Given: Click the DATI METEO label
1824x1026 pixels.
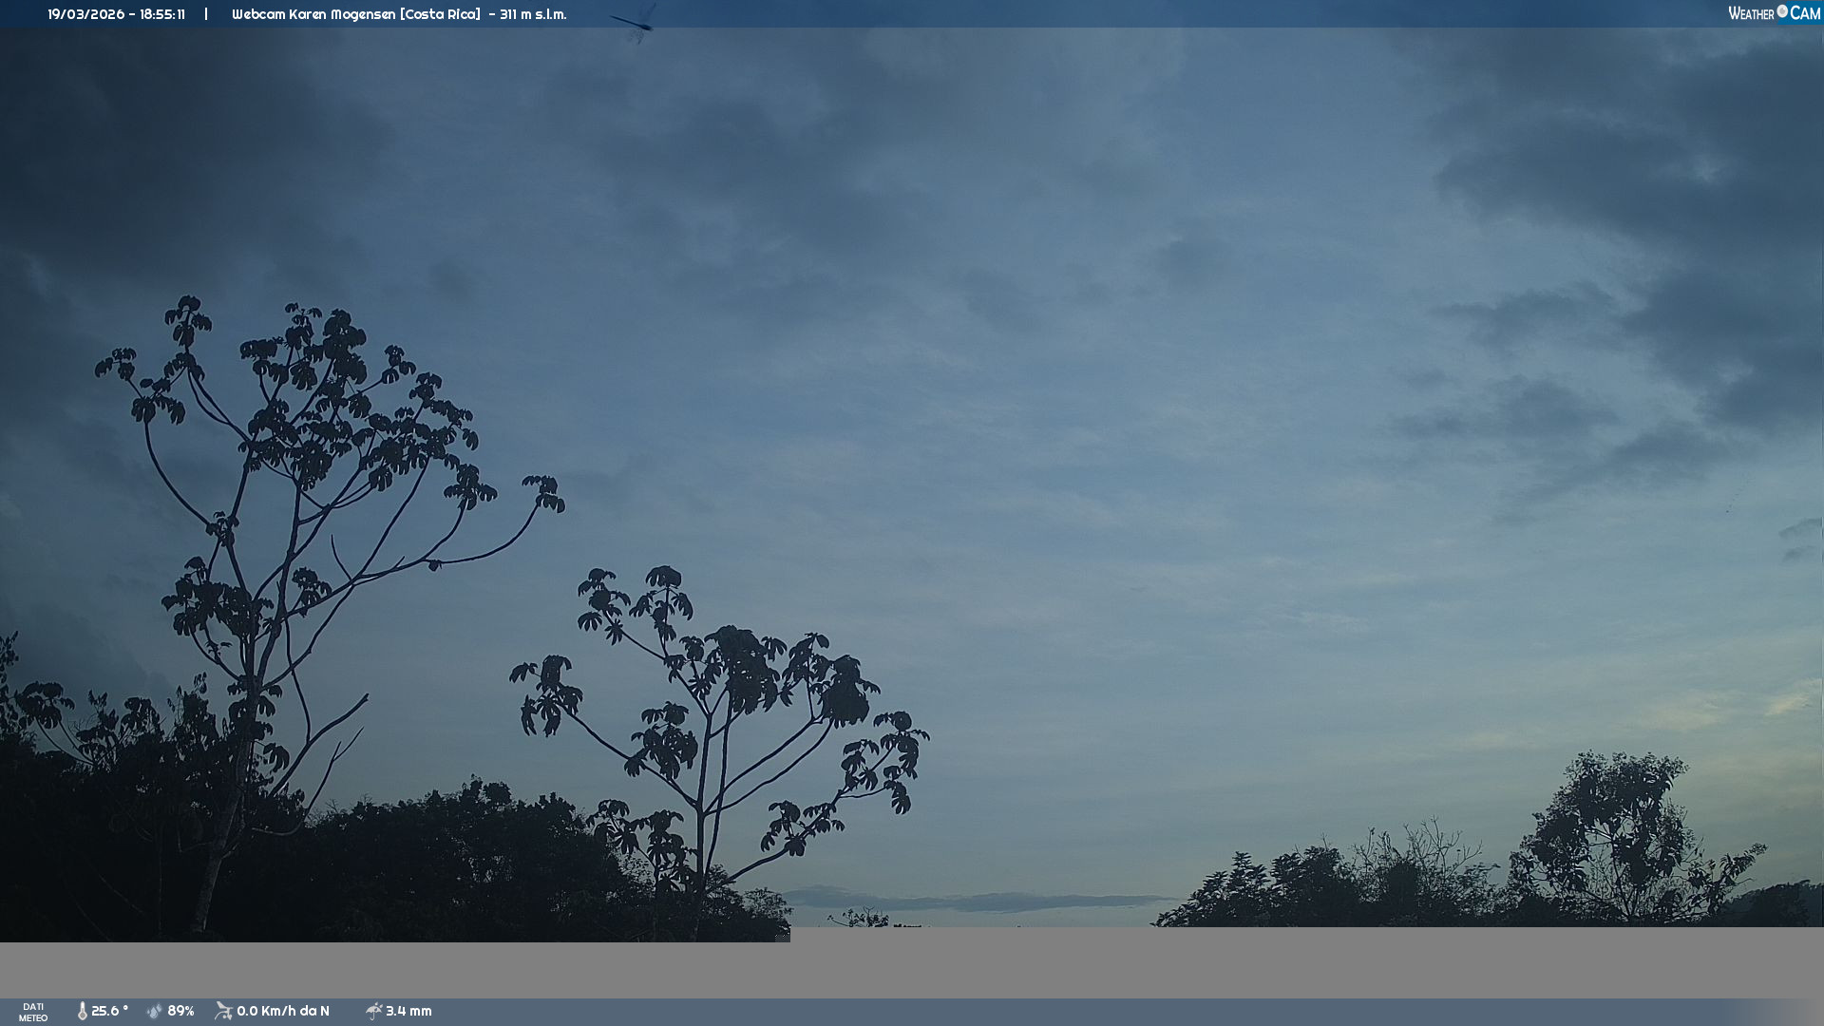Looking at the screenshot, I should [33, 1012].
